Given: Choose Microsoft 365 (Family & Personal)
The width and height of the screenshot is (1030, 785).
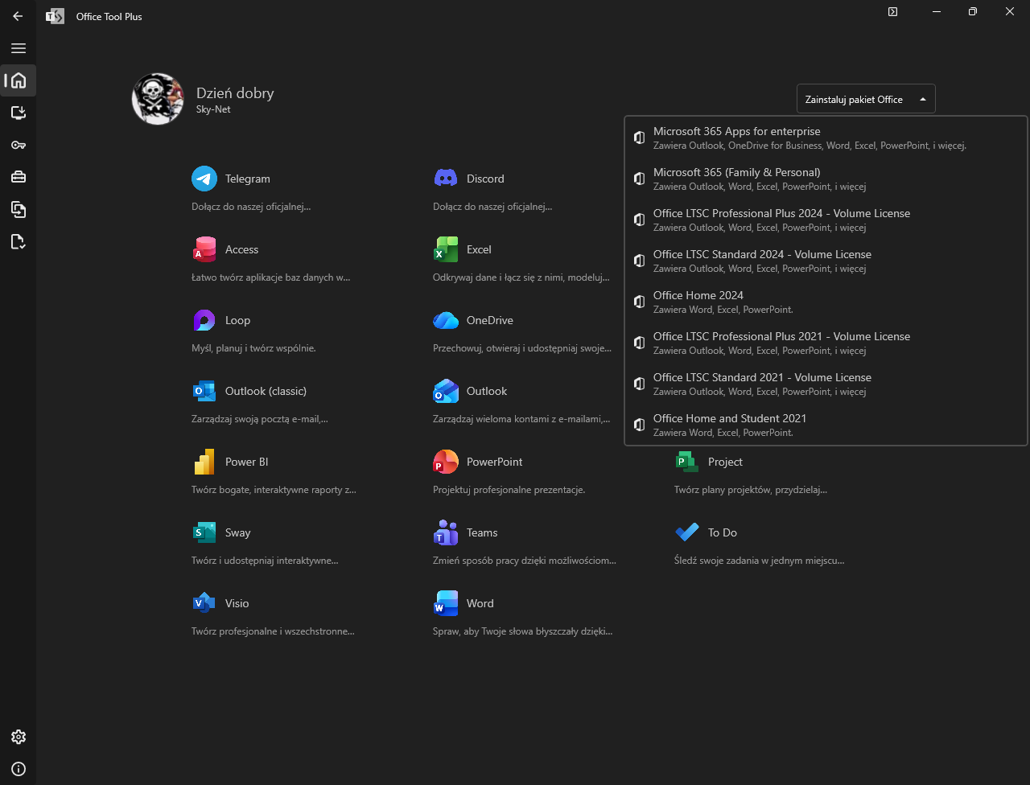Looking at the screenshot, I should pyautogui.click(x=826, y=179).
